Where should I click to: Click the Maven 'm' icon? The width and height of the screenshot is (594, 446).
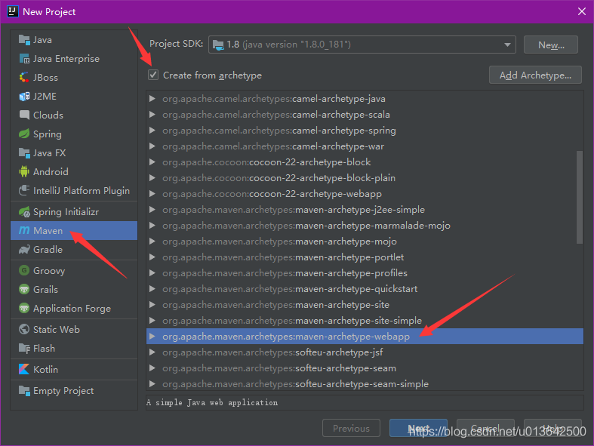[24, 230]
